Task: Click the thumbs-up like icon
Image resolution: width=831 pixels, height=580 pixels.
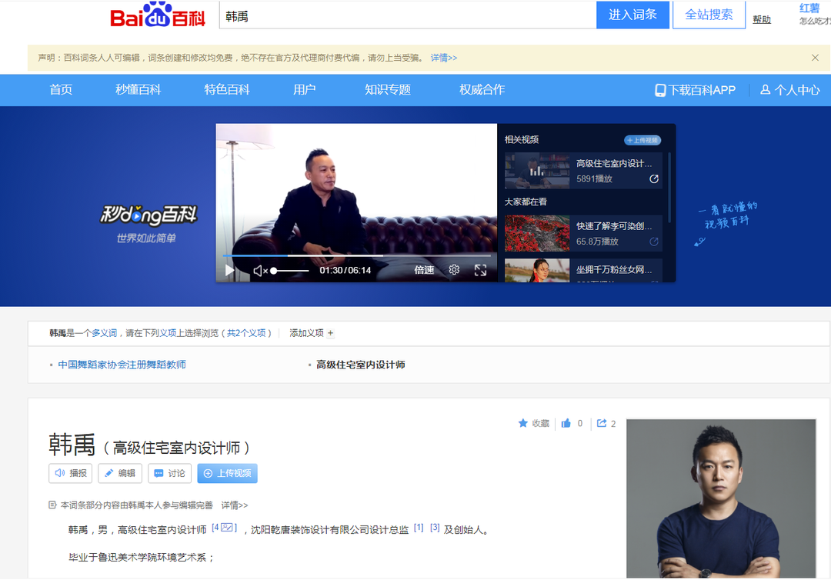Action: 564,423
